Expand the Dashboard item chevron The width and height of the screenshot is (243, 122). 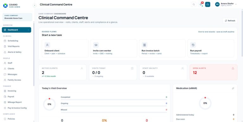(x=28, y=30)
